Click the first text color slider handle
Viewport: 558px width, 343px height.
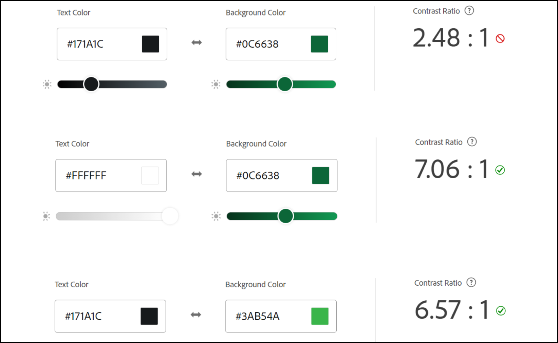[91, 84]
